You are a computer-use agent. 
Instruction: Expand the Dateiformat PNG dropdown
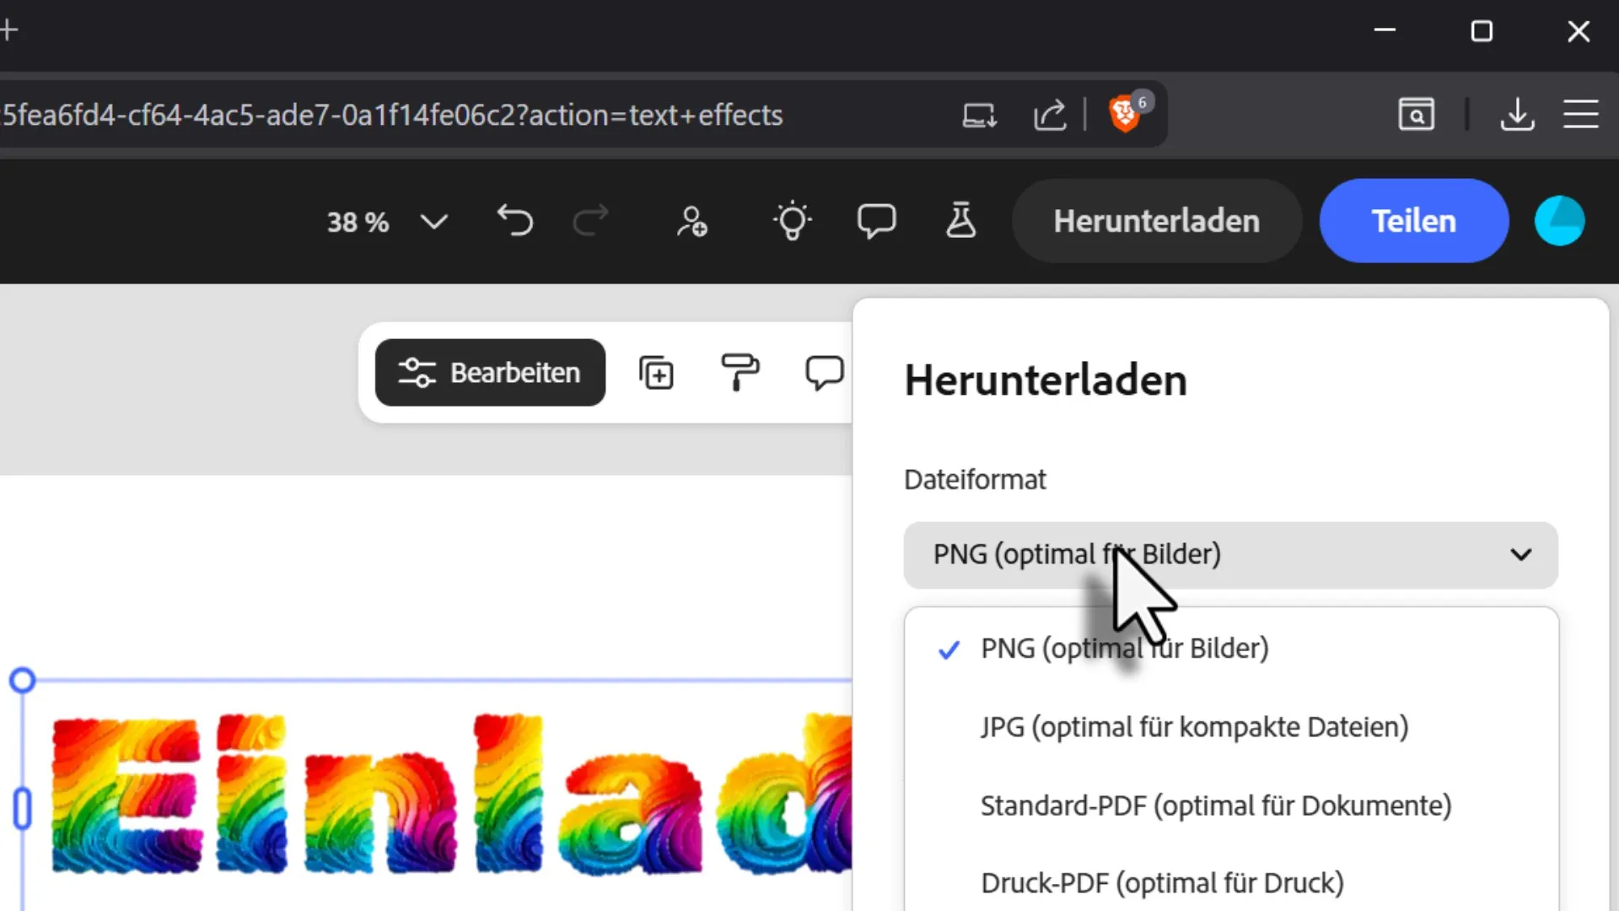[x=1230, y=555]
